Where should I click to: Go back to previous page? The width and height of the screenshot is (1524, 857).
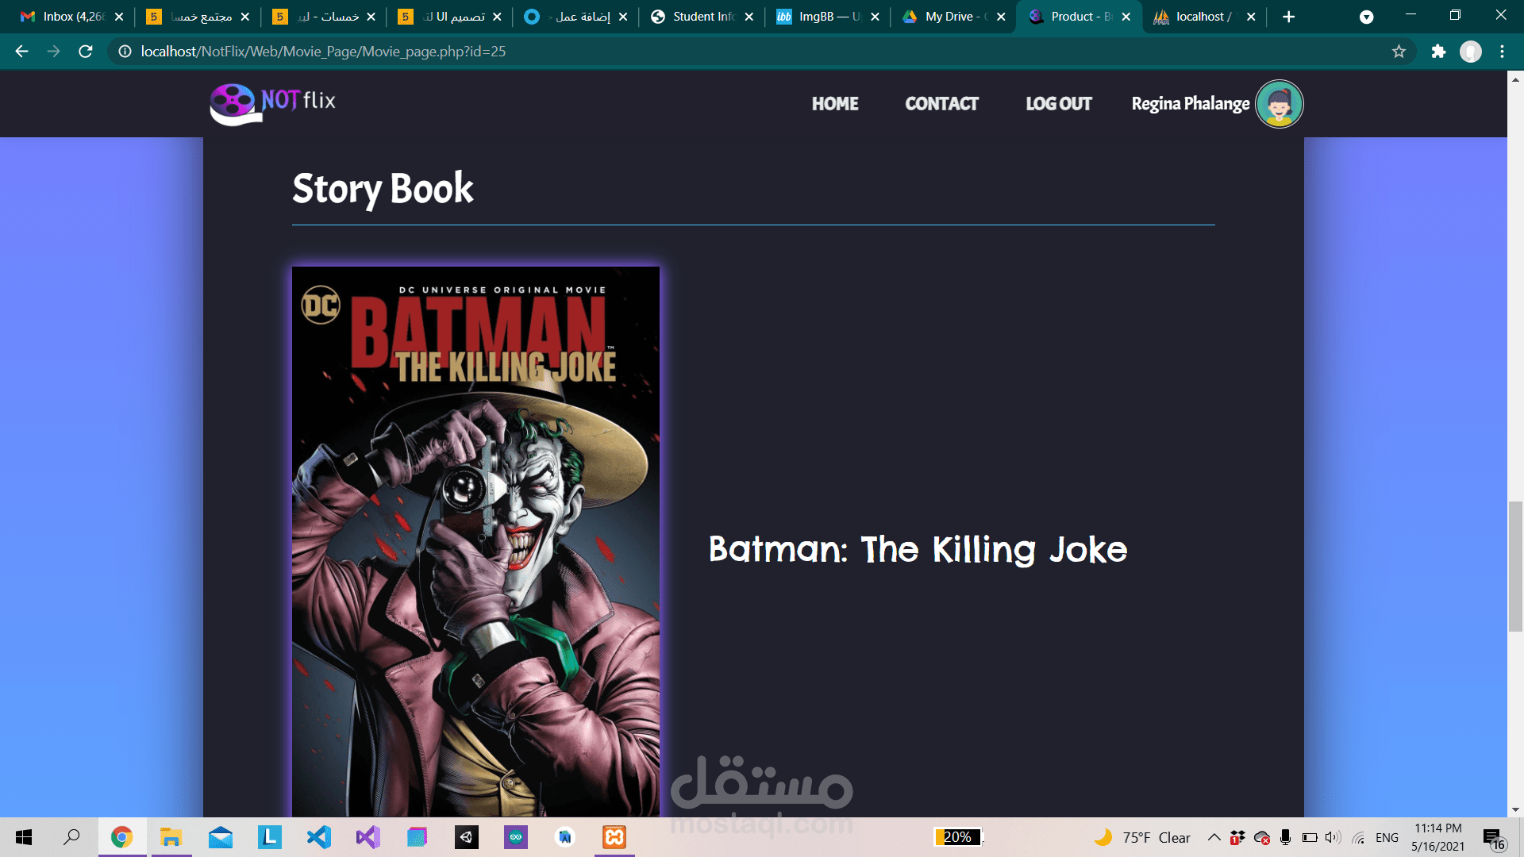21,52
